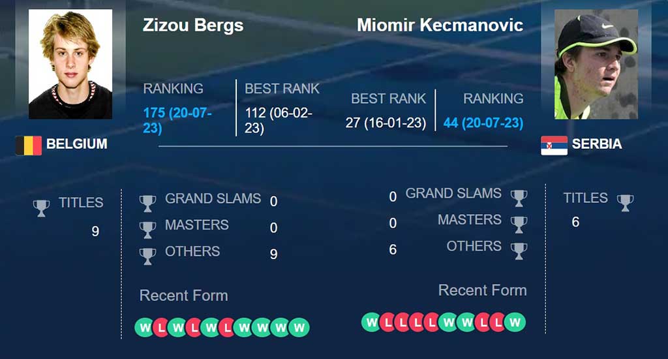The height and width of the screenshot is (359, 668).
Task: Select Kecmanovic's current ranking 44 link
Action: (x=483, y=123)
